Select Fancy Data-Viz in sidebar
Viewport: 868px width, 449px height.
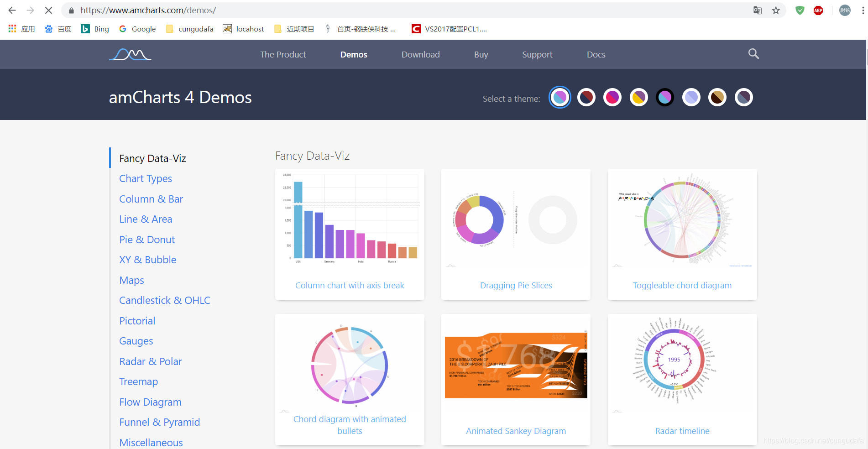coord(152,158)
